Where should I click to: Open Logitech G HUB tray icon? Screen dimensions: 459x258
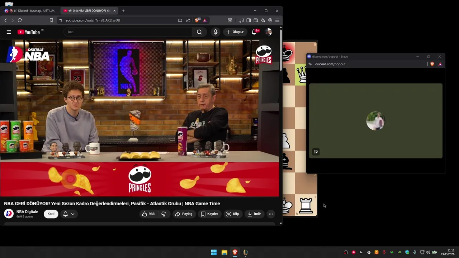tap(361, 252)
